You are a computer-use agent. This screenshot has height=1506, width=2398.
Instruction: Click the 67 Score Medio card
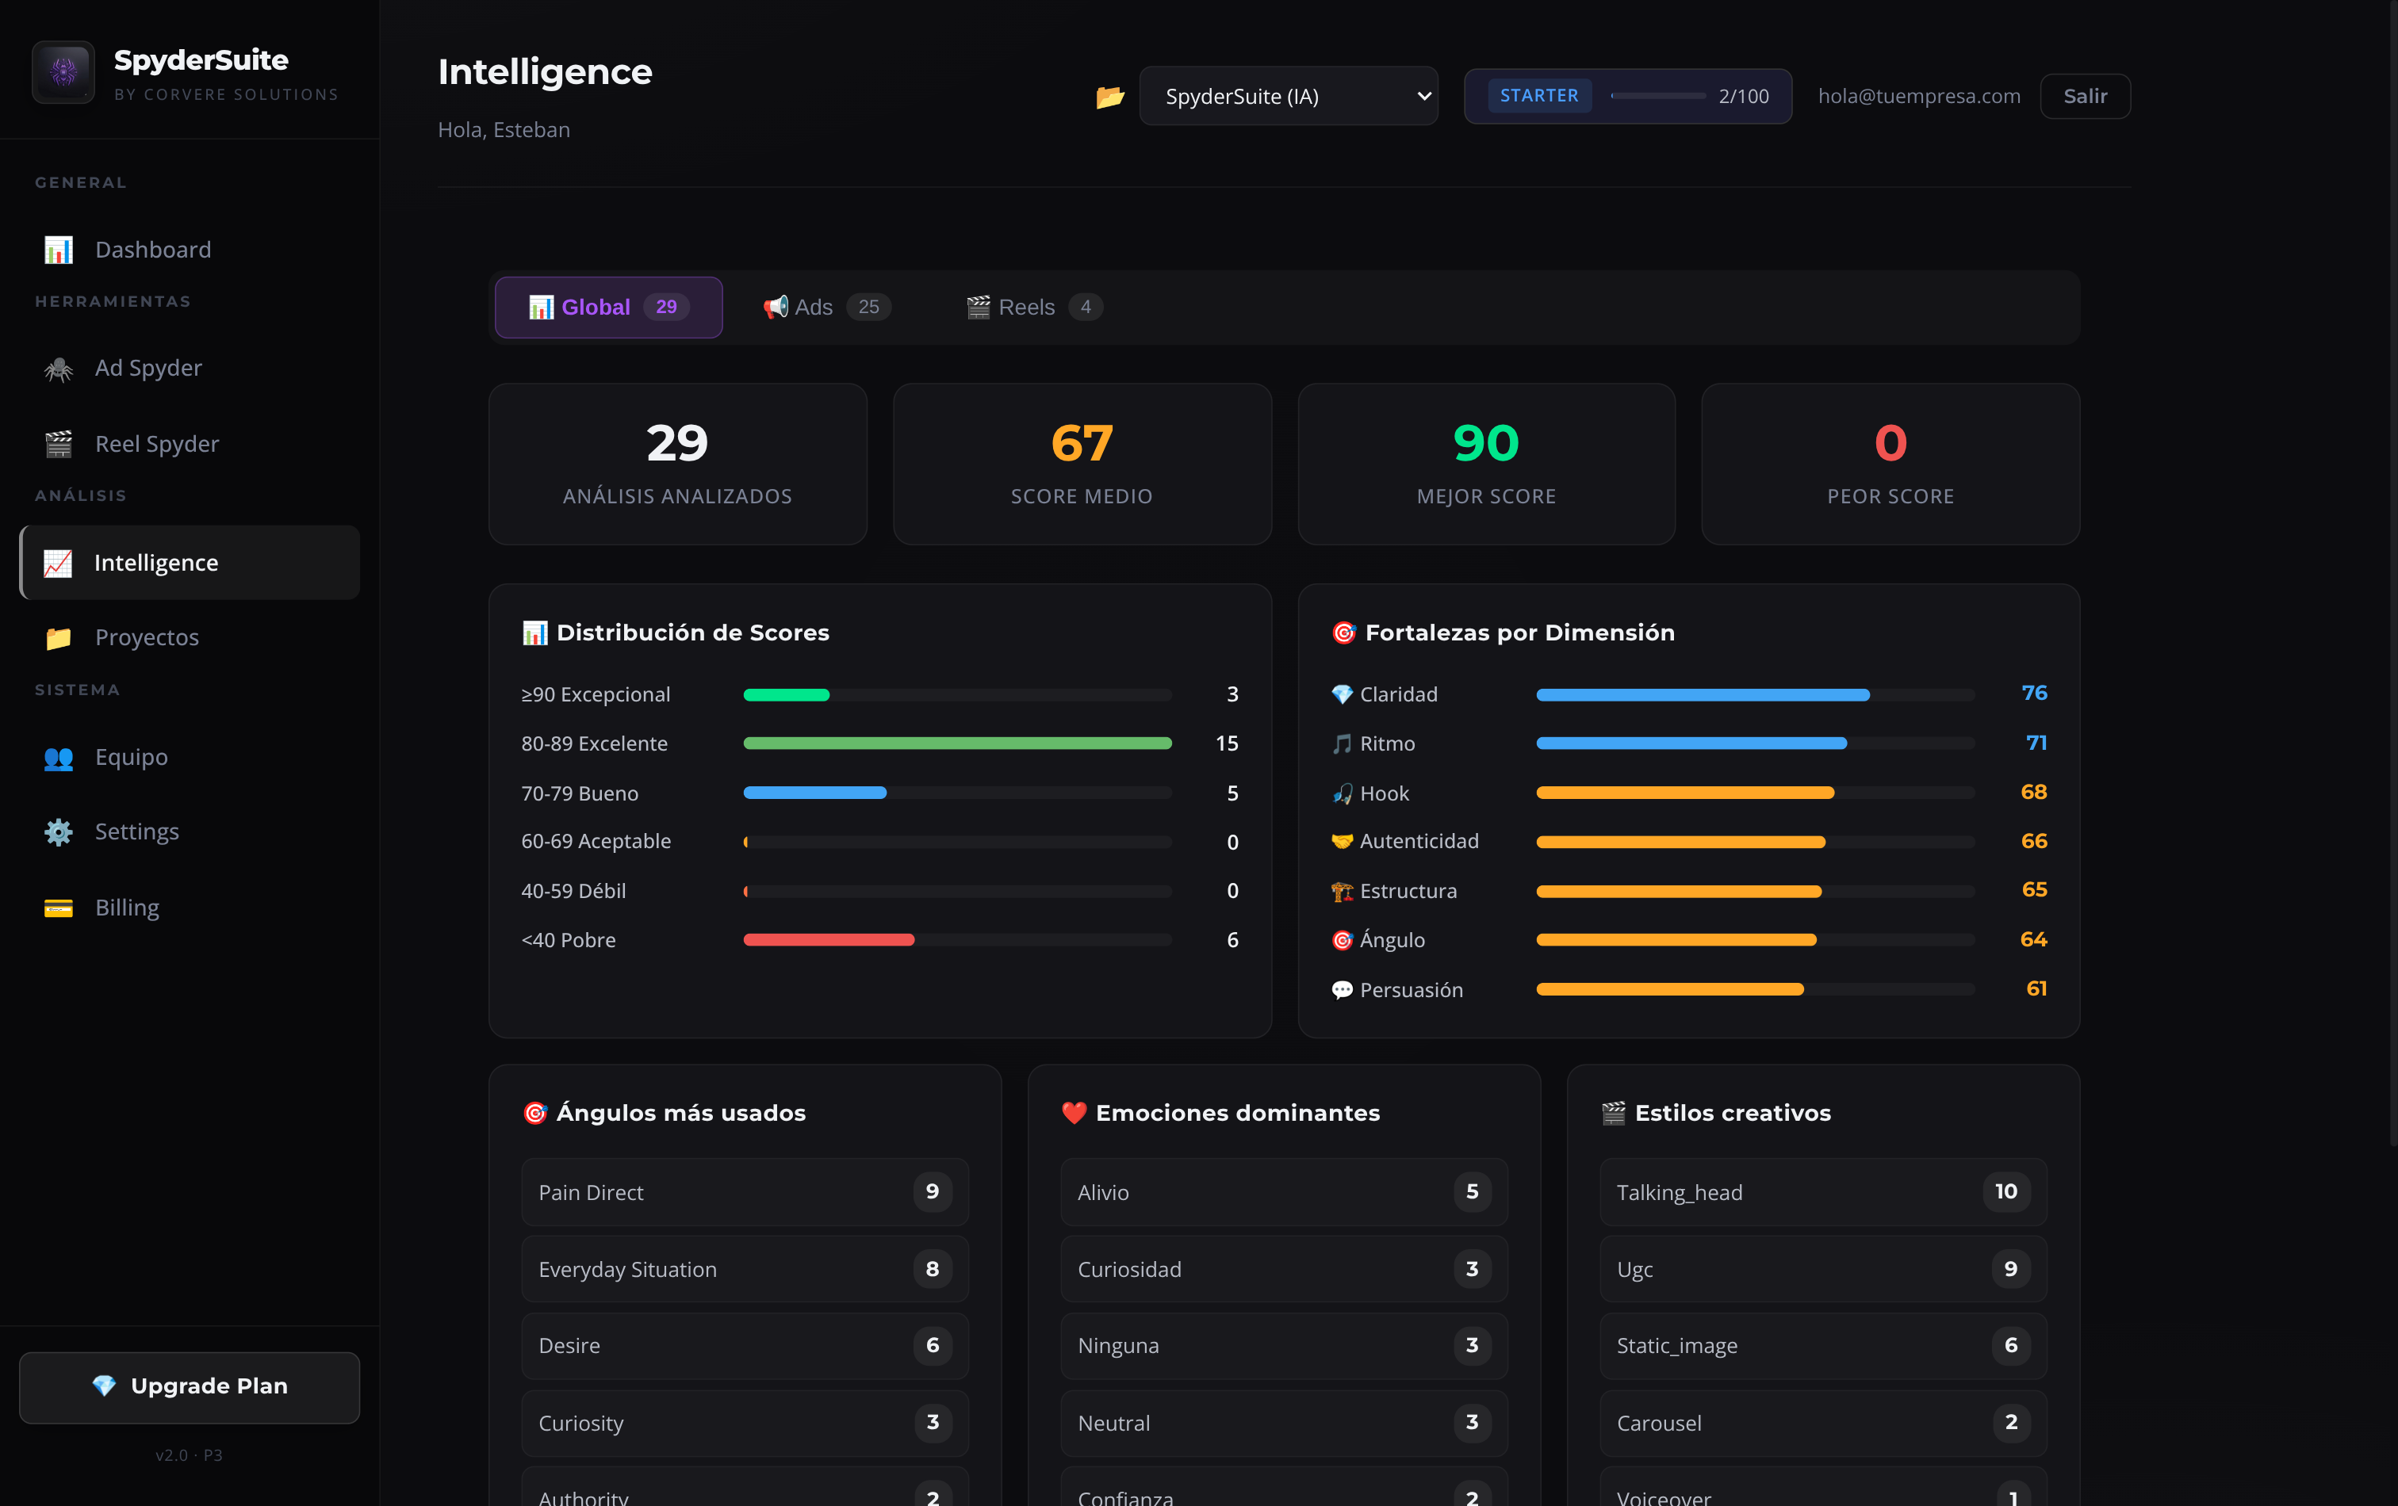click(x=1082, y=464)
